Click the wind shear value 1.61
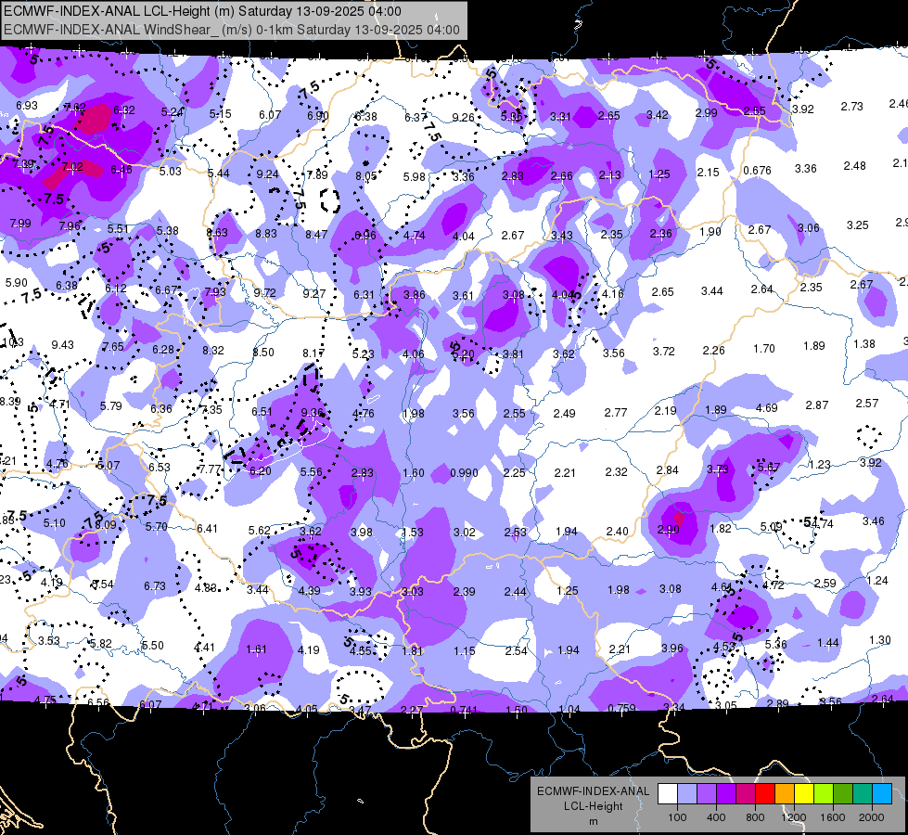The height and width of the screenshot is (835, 908). pyautogui.click(x=256, y=649)
